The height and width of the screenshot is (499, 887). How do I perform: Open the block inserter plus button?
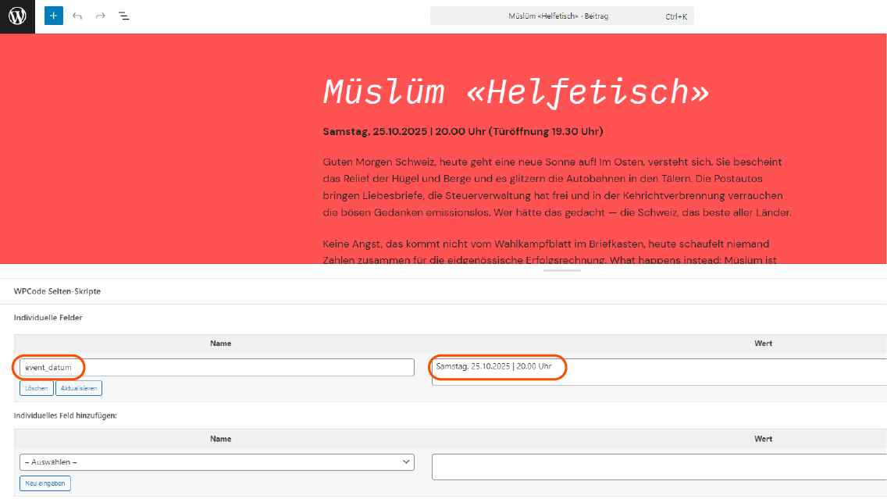[x=54, y=16]
